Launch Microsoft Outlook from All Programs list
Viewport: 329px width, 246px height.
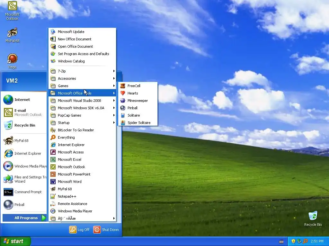82,167
